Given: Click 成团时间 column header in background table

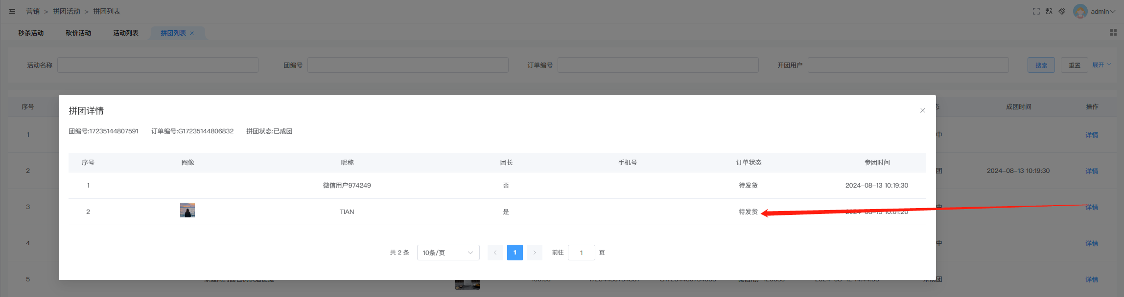Looking at the screenshot, I should (x=1019, y=106).
